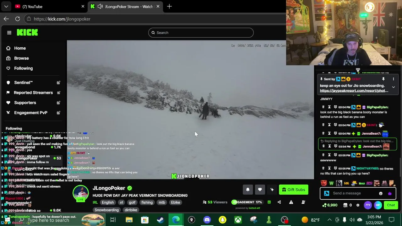
Task: Open Reported Streamers in the sidebar
Action: click(x=33, y=93)
